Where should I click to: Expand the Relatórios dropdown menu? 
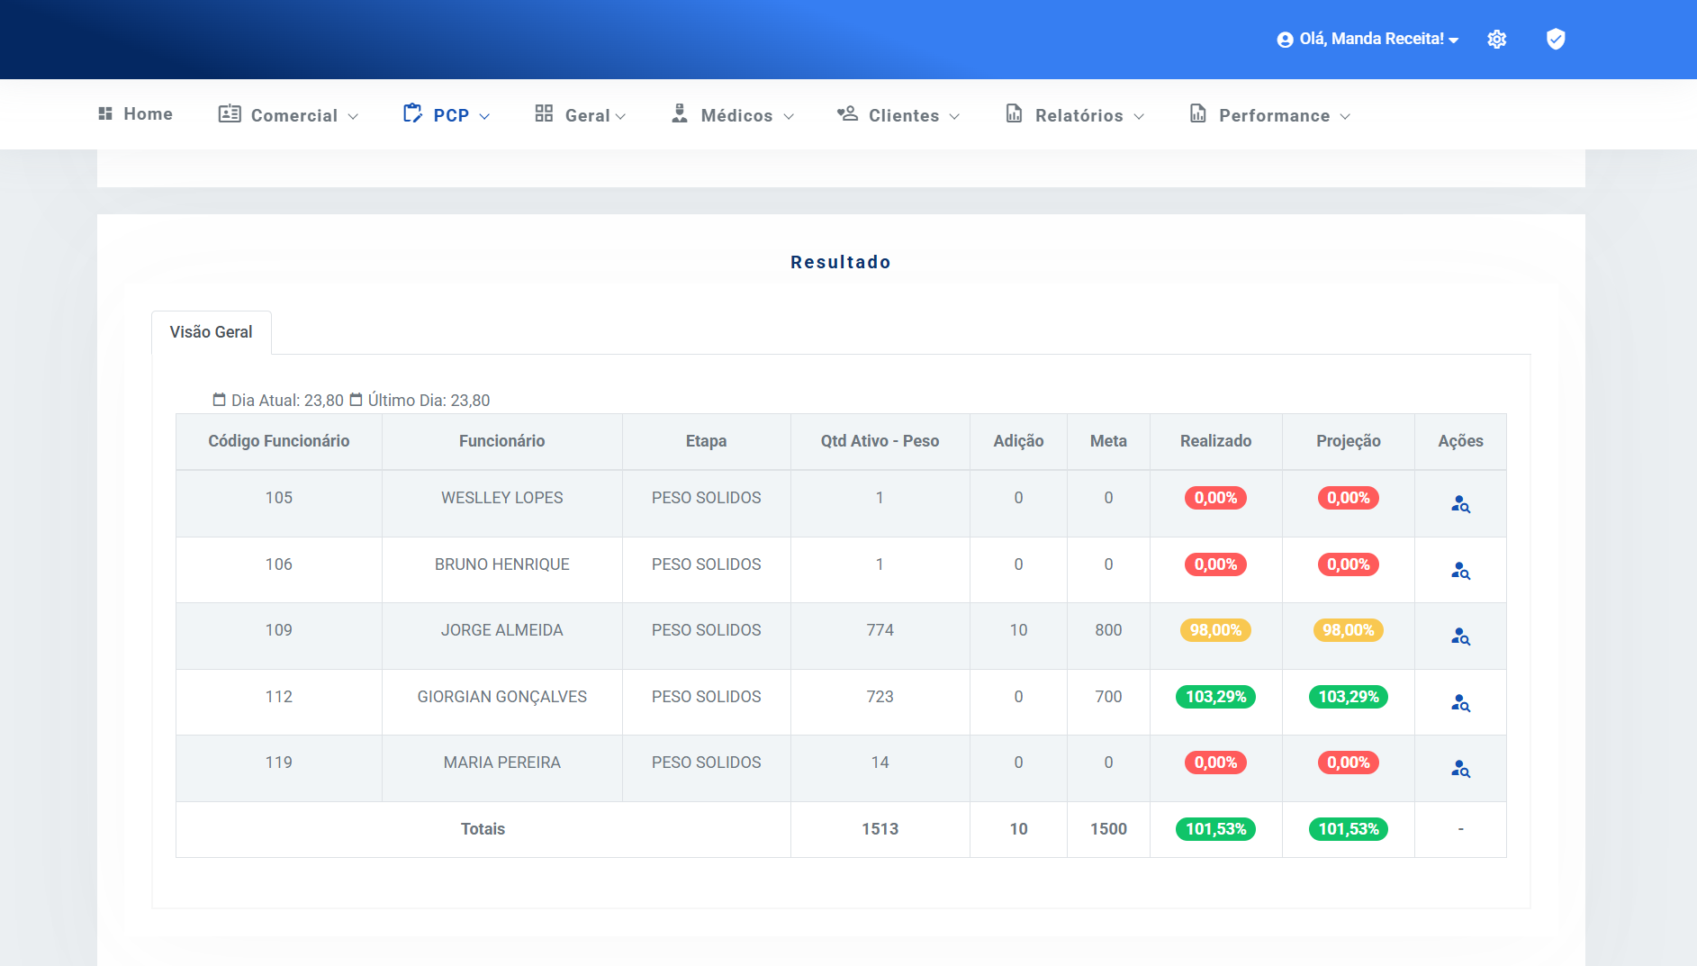click(1075, 115)
